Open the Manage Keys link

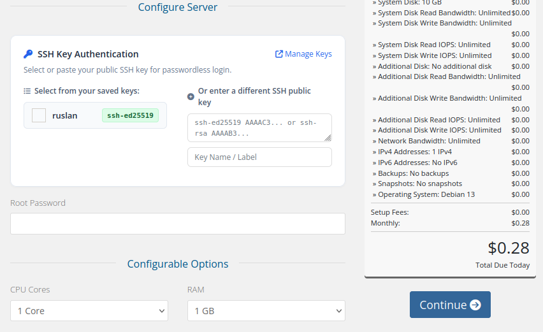[303, 54]
